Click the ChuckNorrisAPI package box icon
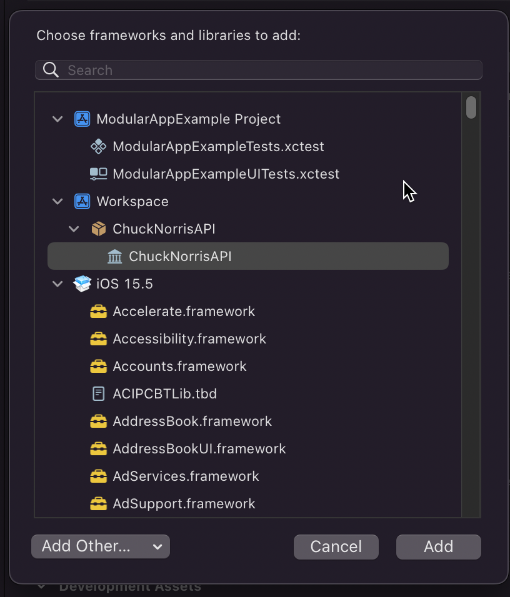510x597 pixels. pos(98,229)
